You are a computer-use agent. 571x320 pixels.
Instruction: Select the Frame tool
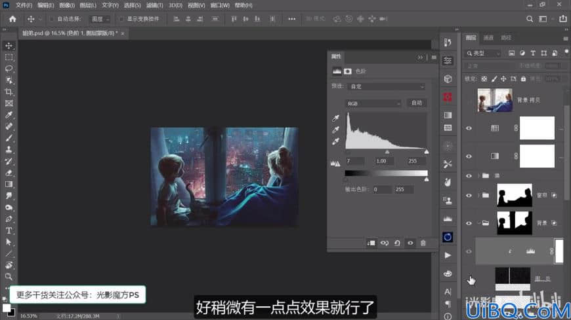point(9,103)
